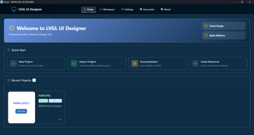
Task: Open the HelloLVGL project thumbnail preview
Action: (21, 108)
